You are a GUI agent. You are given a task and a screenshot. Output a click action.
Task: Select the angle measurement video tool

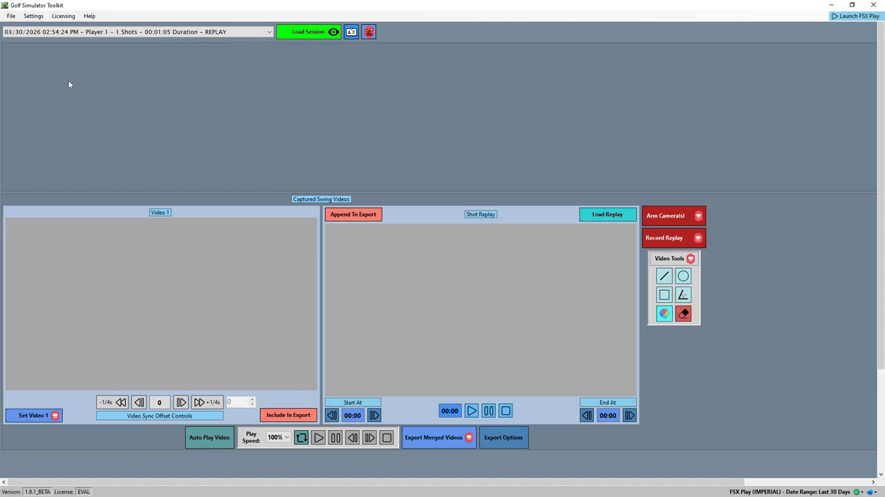click(x=683, y=295)
